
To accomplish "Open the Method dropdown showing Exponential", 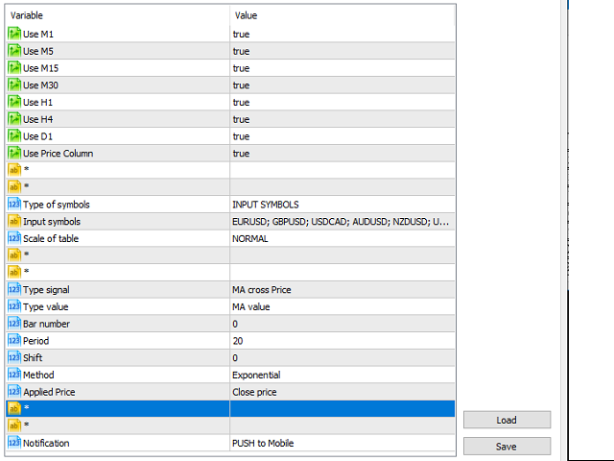I will pyautogui.click(x=341, y=375).
